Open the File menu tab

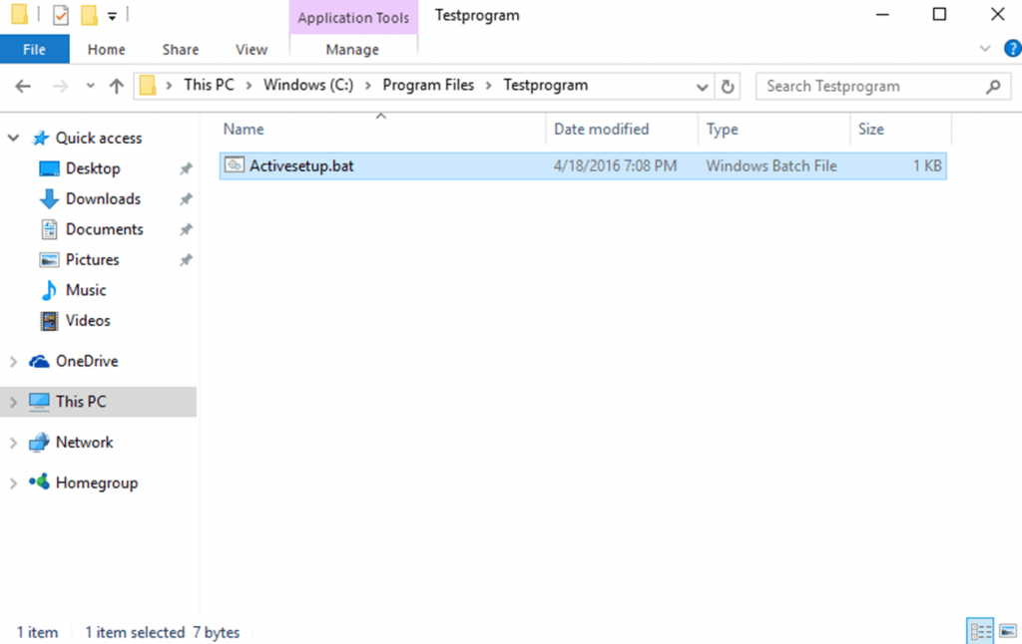pos(34,49)
